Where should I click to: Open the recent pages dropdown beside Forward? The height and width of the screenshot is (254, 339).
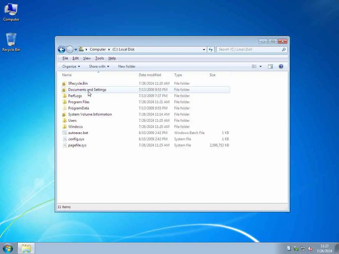pyautogui.click(x=76, y=50)
